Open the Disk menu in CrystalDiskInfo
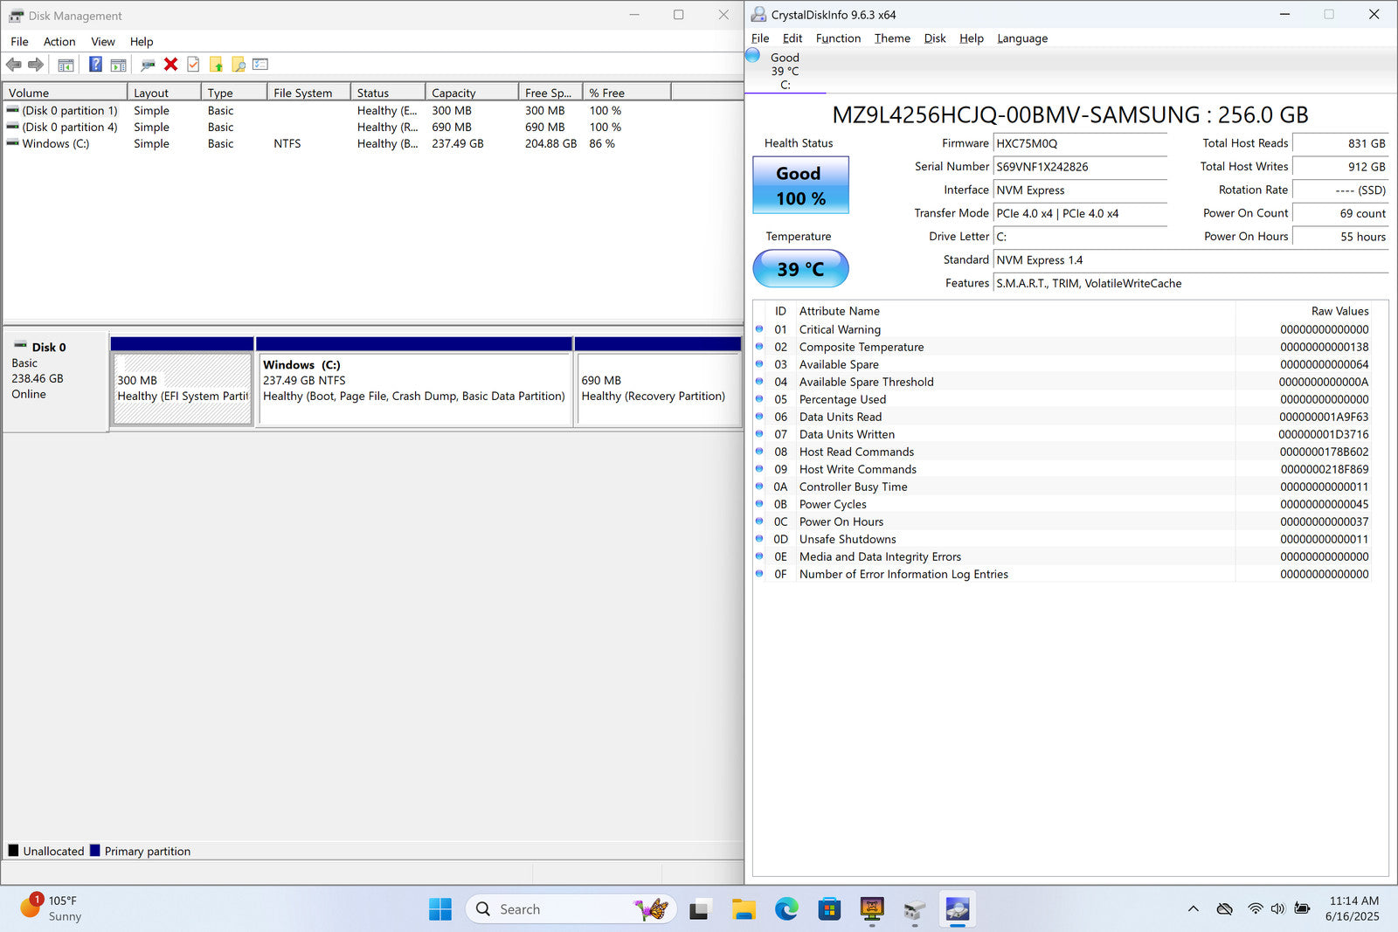The image size is (1398, 932). tap(935, 38)
